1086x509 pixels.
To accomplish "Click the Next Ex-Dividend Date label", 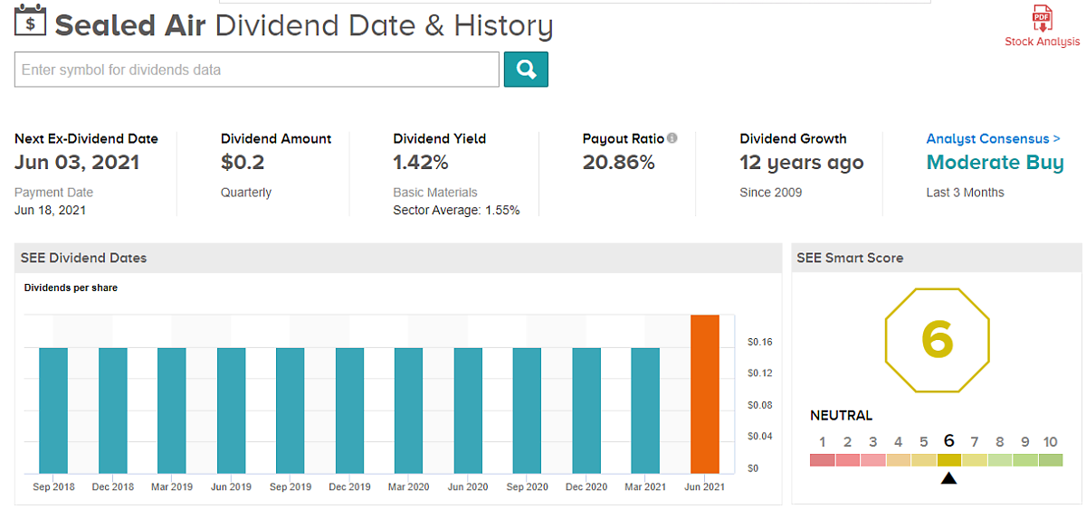I will pyautogui.click(x=86, y=138).
